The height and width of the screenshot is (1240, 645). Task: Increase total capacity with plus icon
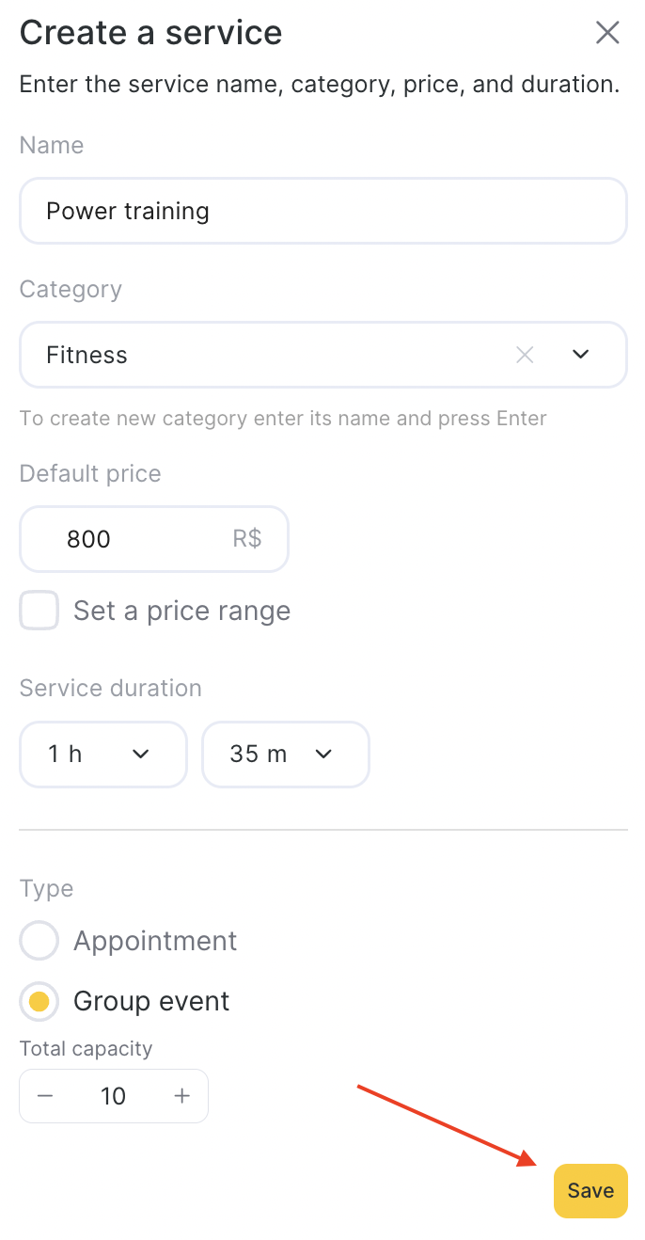(182, 1096)
